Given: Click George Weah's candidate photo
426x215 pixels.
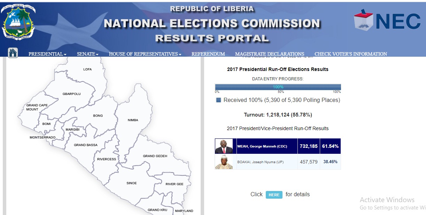Looking at the screenshot, I should point(224,146).
